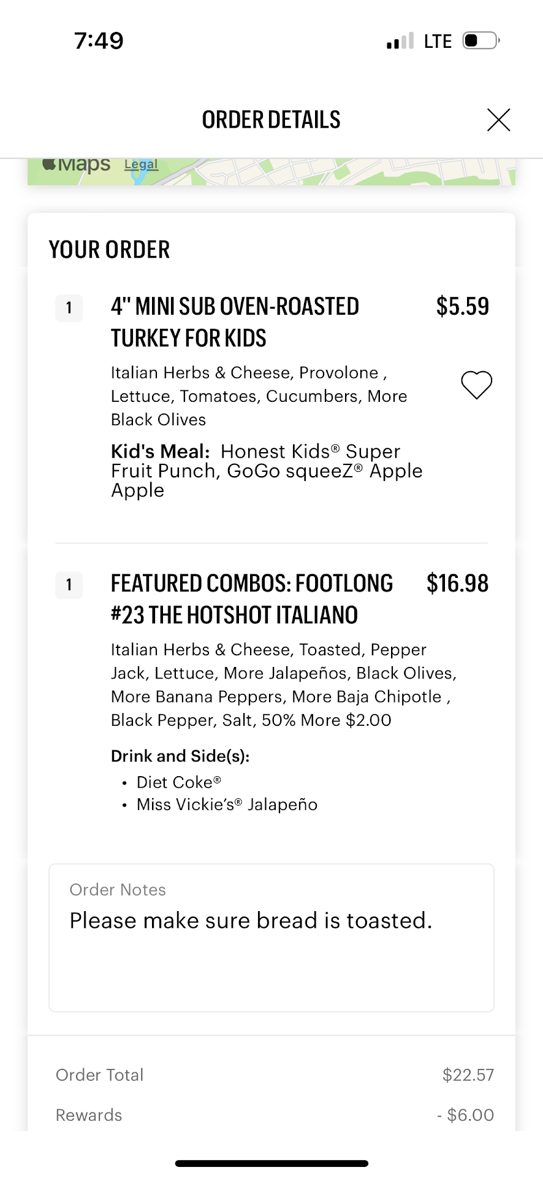Tap the $5.59 price
Viewport: 543px width, 1178px height.
coord(462,307)
